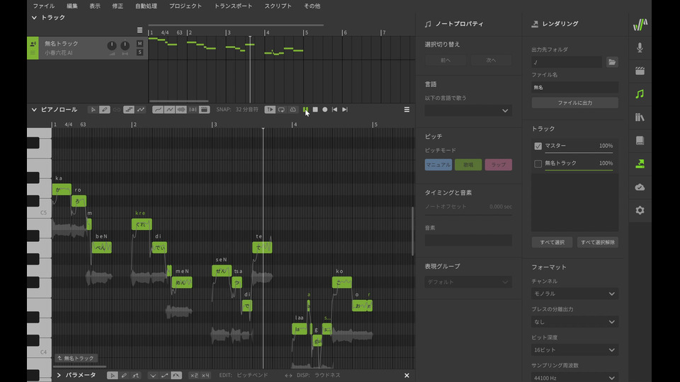Click the stop playback button

(315, 110)
